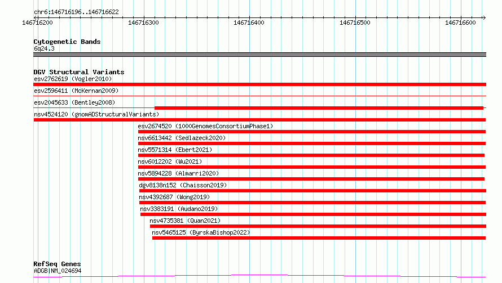
Task: Open esv2674520 (1000GenomesConsortiumPhase1) label
Action: coord(205,126)
